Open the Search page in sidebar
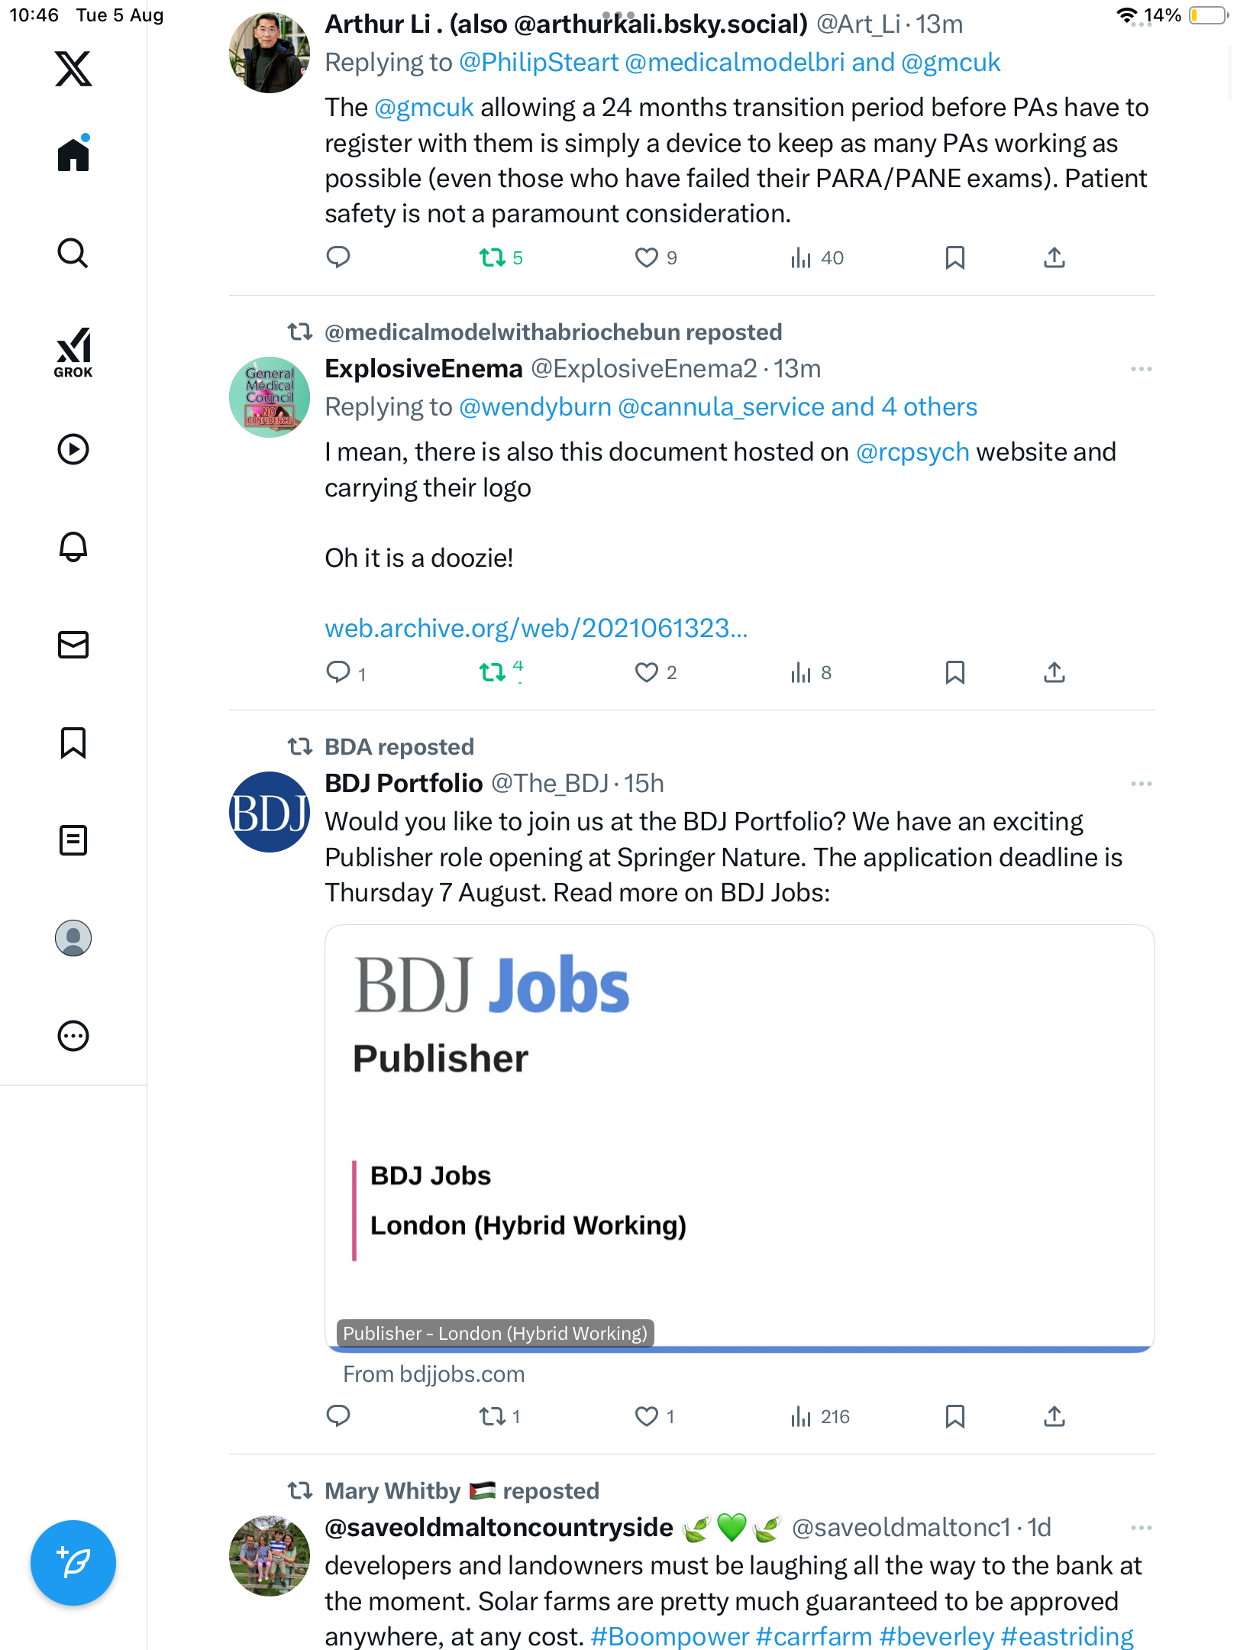The image size is (1237, 1650). [73, 254]
